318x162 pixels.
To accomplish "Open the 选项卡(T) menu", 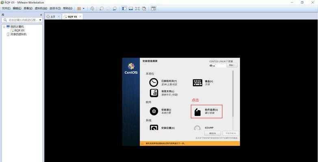I will (x=55, y=9).
